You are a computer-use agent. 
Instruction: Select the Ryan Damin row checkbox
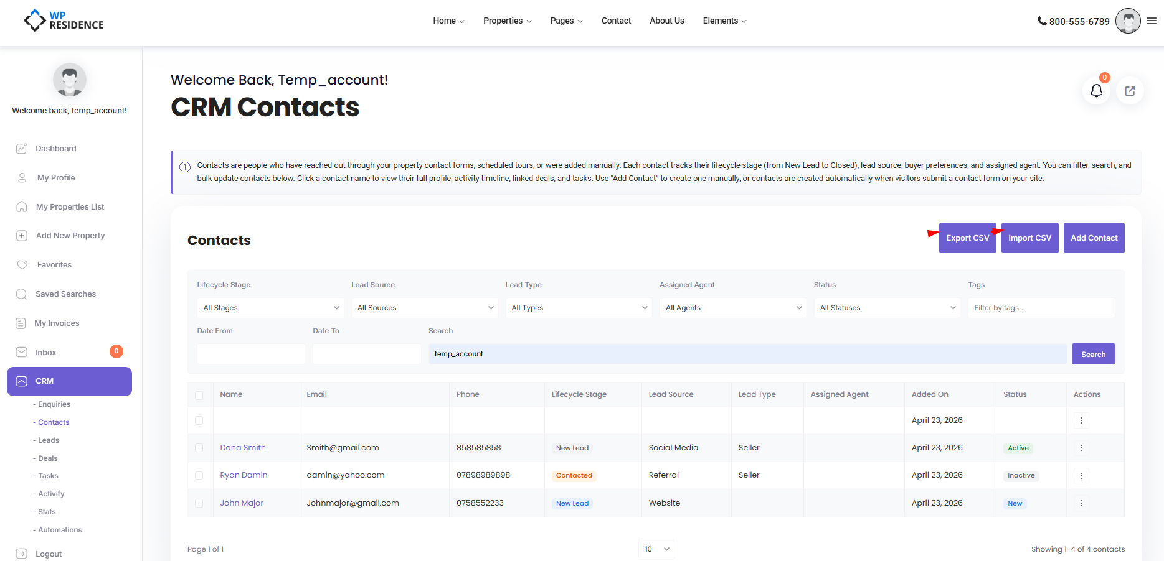pyautogui.click(x=199, y=475)
